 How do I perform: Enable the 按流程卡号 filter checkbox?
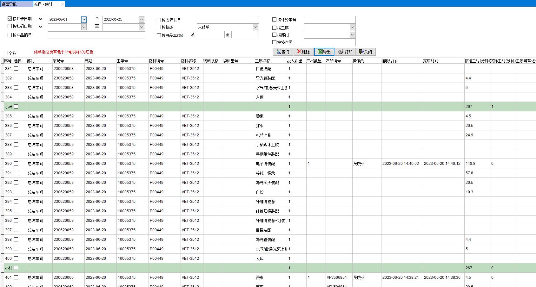click(159, 20)
